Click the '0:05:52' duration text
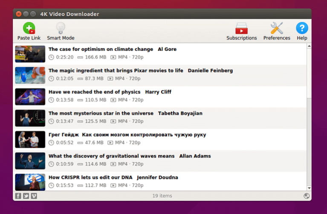The height and width of the screenshot is (214, 327). (65, 143)
